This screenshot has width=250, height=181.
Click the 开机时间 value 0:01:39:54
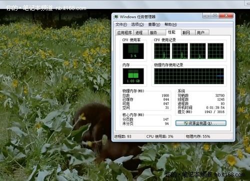(215, 107)
